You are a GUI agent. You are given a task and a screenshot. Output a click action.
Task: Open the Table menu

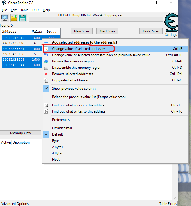click(25, 10)
